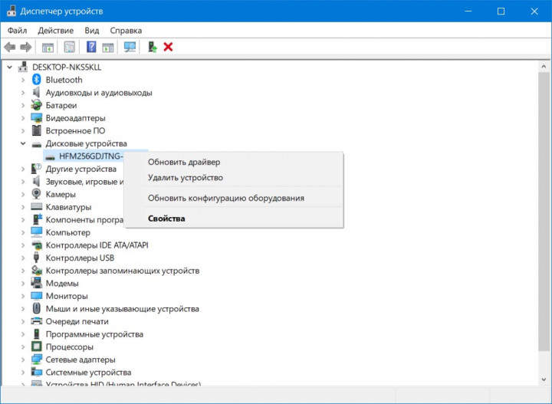Click the update driver green arrow icon

152,47
